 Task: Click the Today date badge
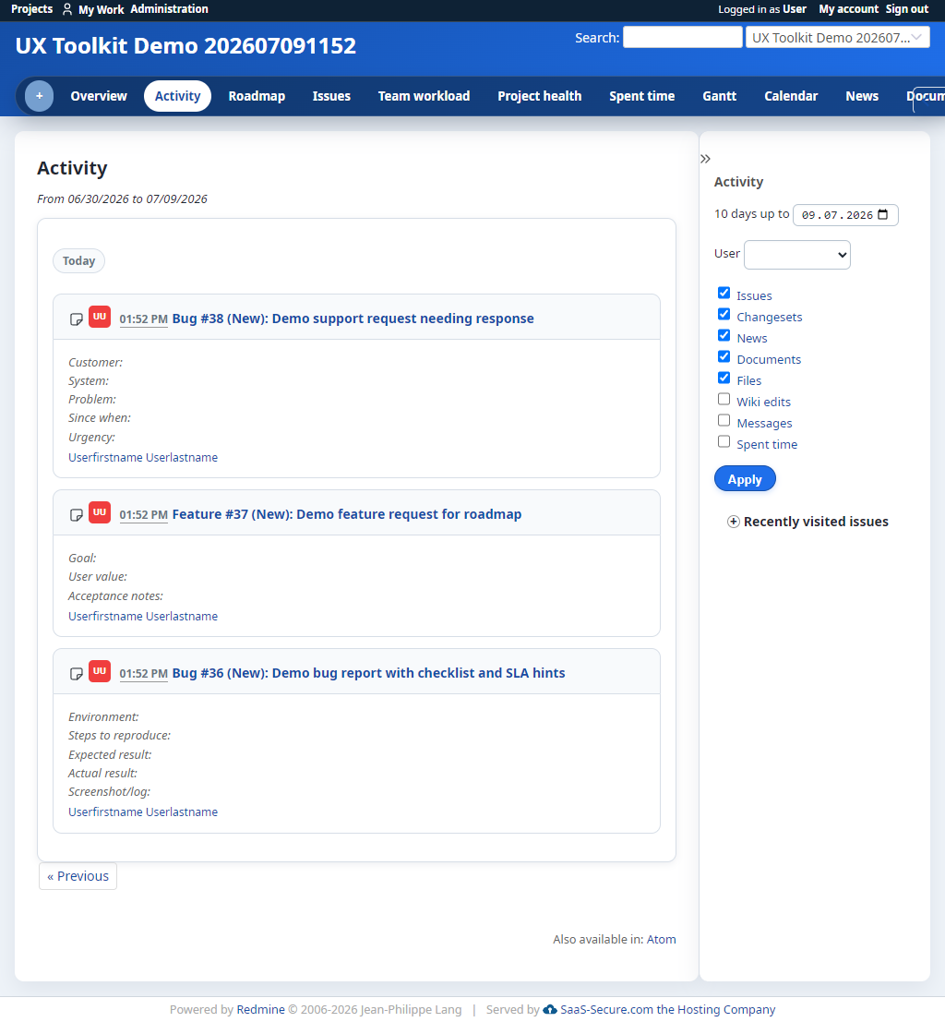click(x=78, y=260)
